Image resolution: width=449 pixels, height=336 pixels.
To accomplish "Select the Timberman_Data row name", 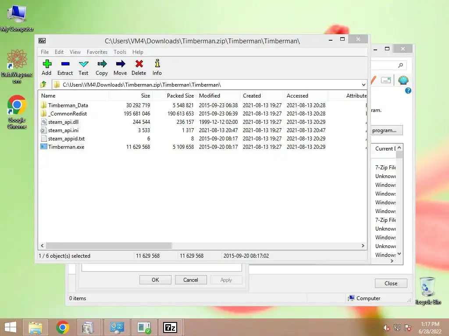I will (x=68, y=105).
